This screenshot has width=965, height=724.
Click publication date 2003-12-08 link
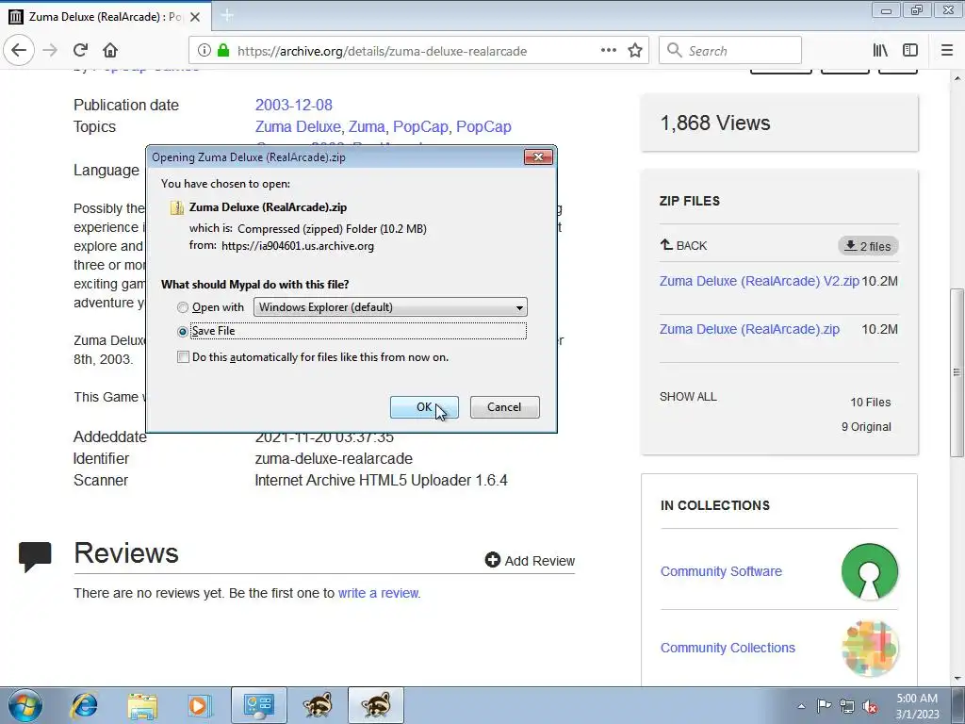294,105
